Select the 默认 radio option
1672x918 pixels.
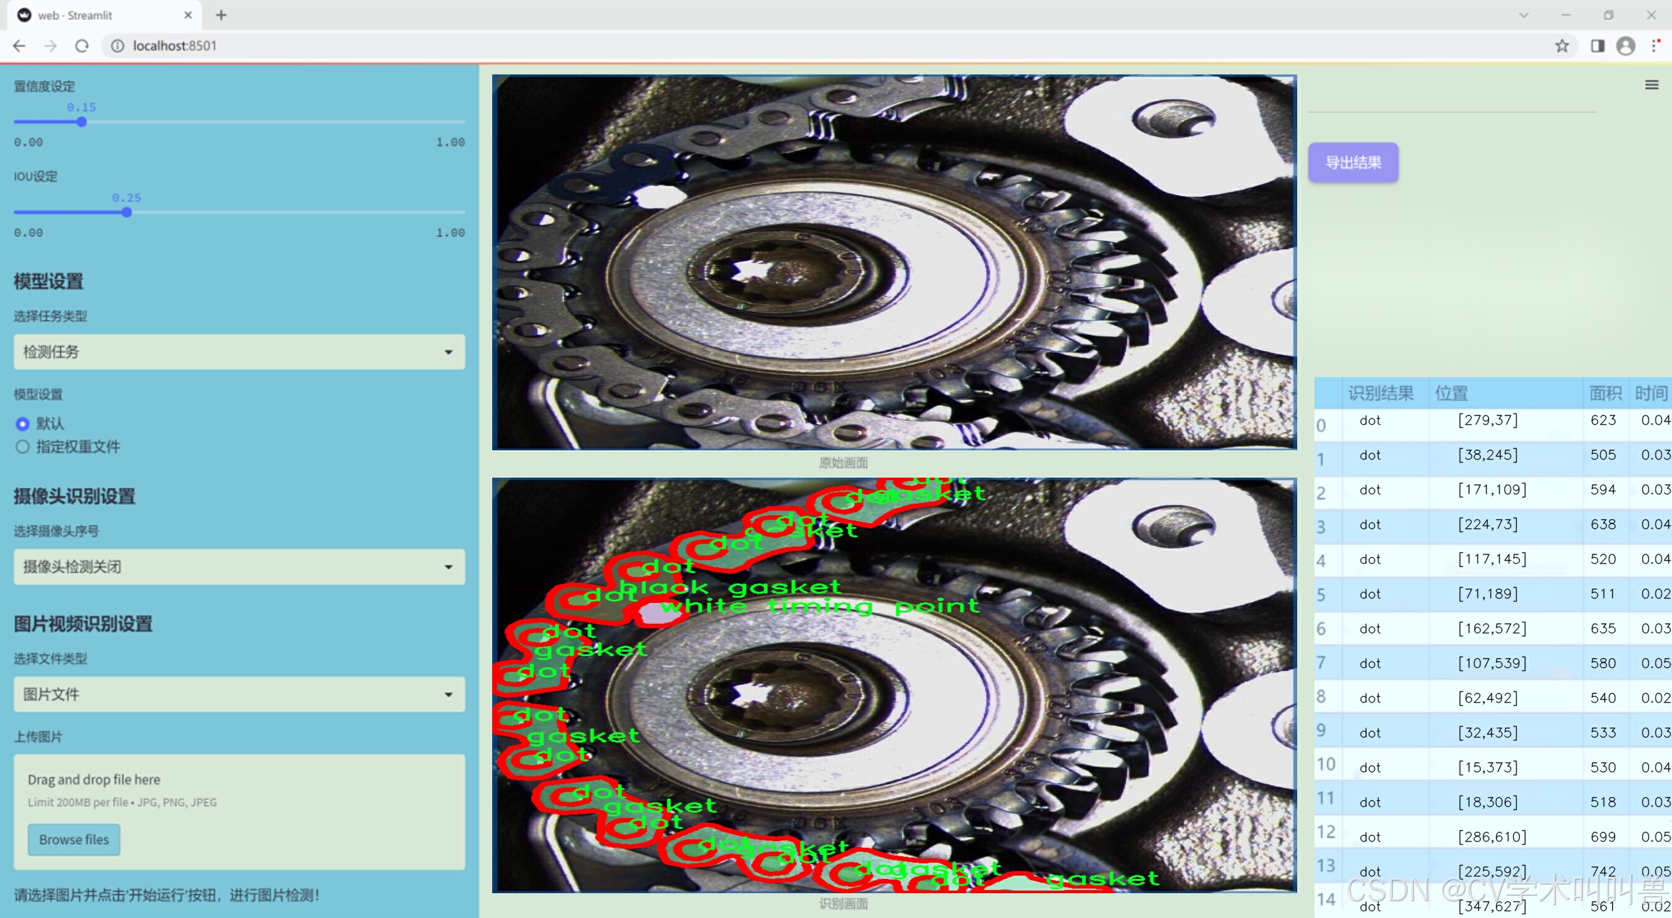pyautogui.click(x=23, y=424)
